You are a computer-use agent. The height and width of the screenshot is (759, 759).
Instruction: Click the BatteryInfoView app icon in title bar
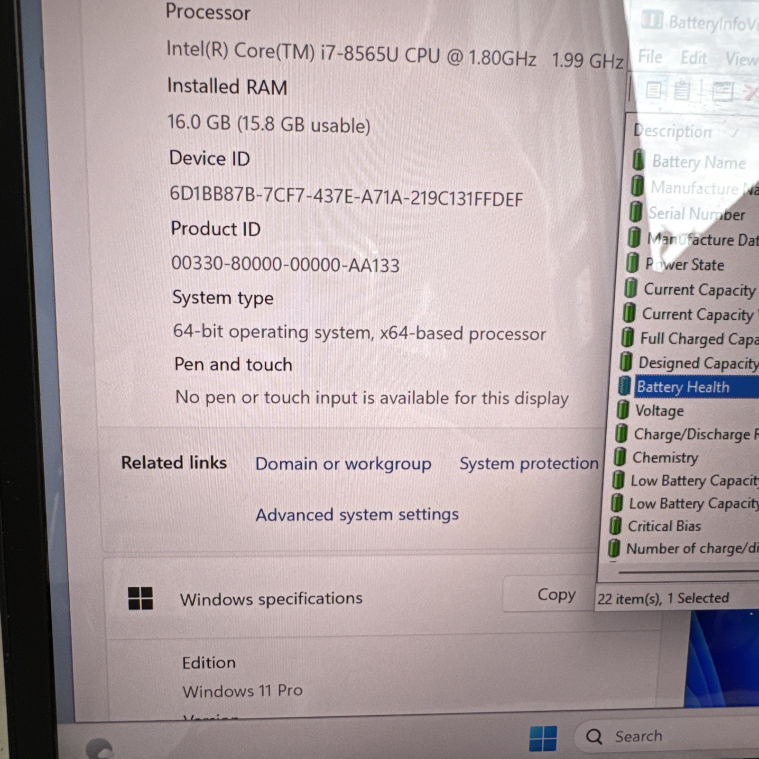(652, 20)
